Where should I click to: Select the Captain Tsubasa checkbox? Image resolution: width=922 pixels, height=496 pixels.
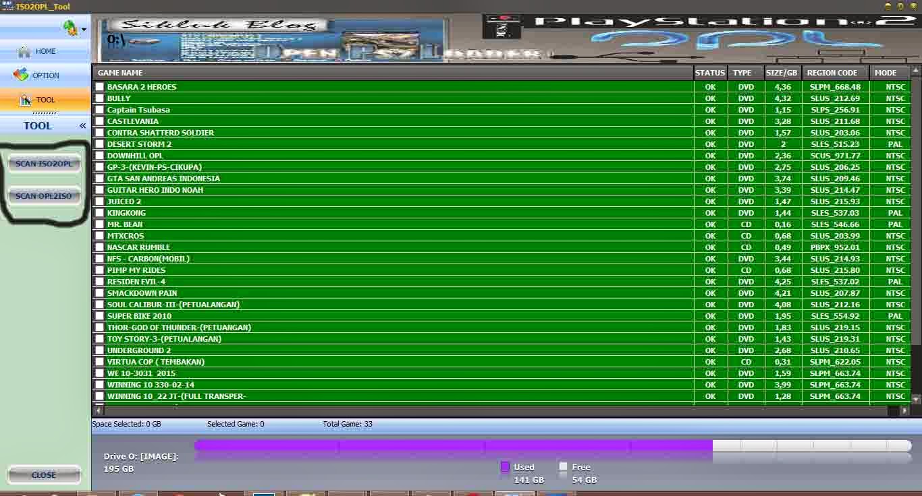click(100, 110)
